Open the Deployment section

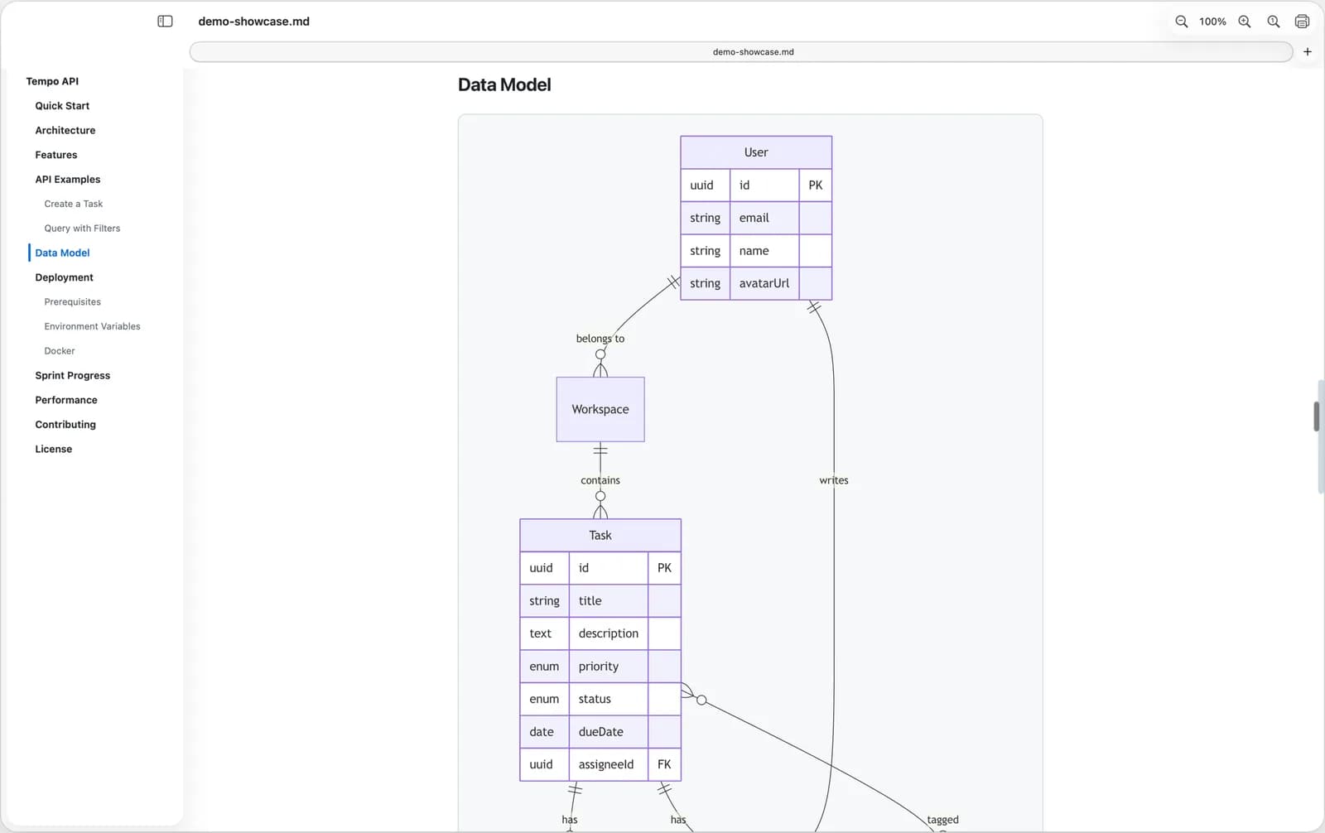[x=64, y=277]
